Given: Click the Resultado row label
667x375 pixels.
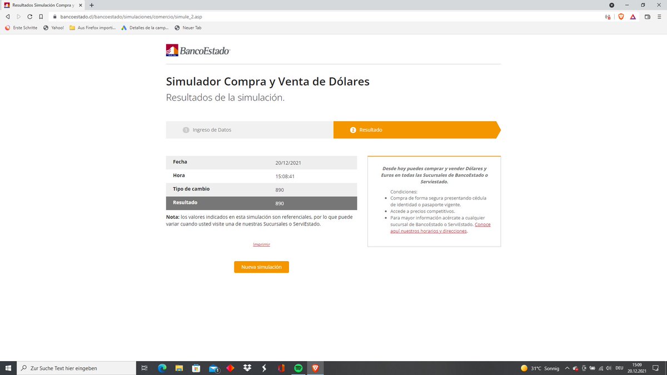Looking at the screenshot, I should click(185, 203).
